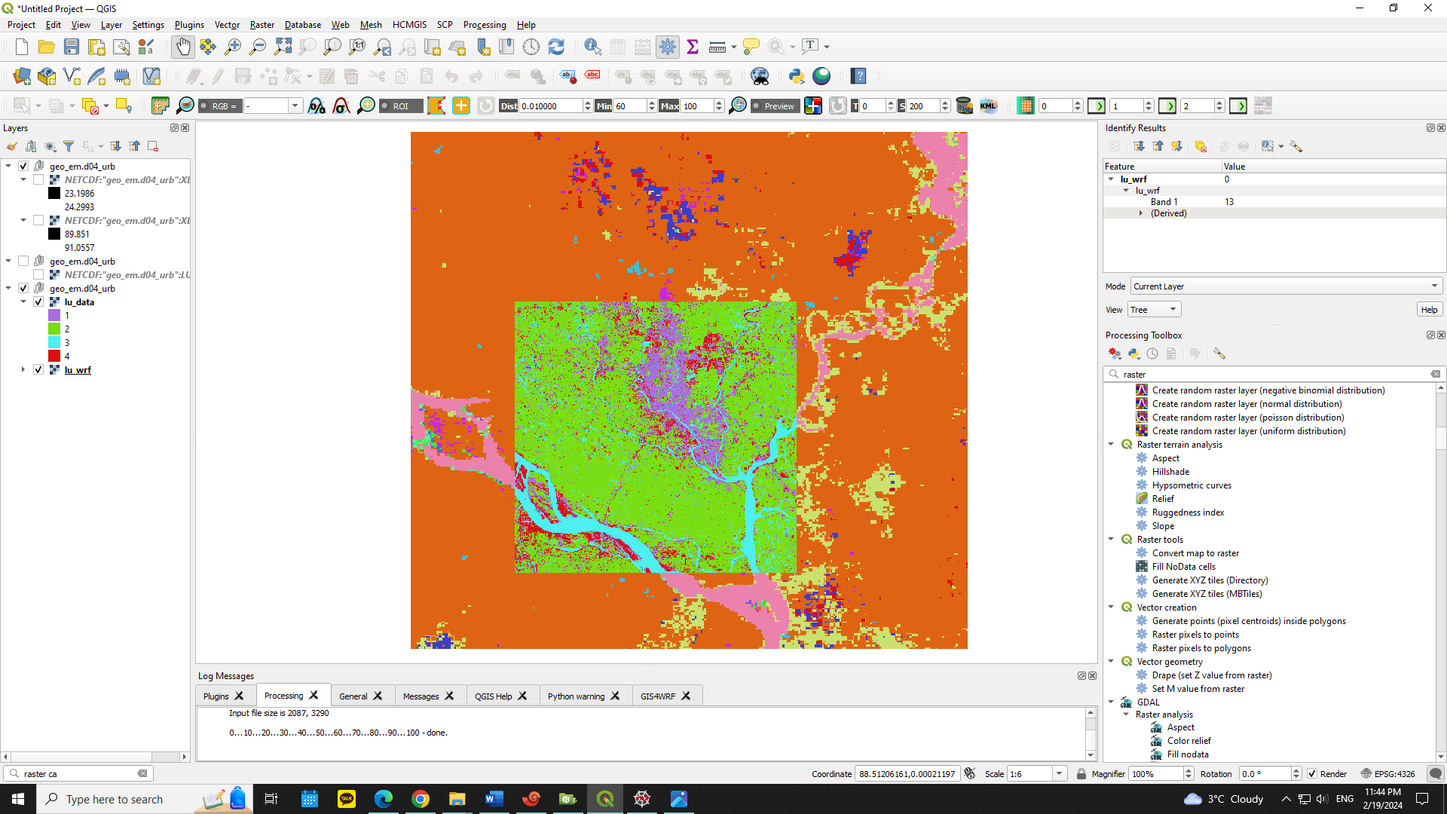Click the KML icon in SCP toolbar
This screenshot has width=1447, height=814.
tap(988, 106)
